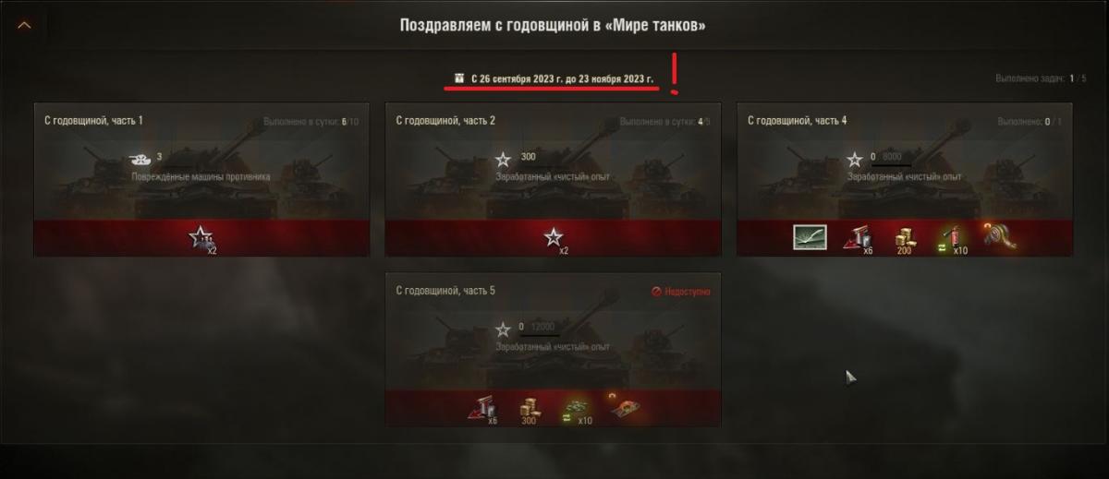Collapse the panel with the top-left chevron
This screenshot has width=1109, height=479.
coord(24,25)
